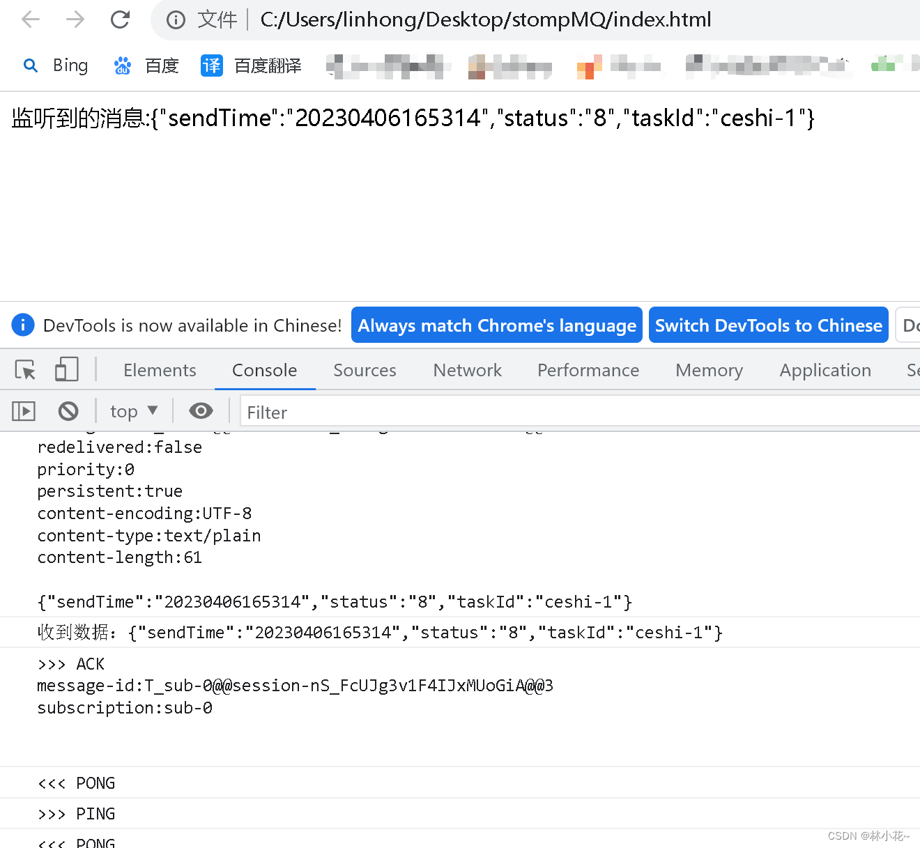The height and width of the screenshot is (848, 920).
Task: Click Switch DevTools to Chinese button
Action: [x=769, y=325]
